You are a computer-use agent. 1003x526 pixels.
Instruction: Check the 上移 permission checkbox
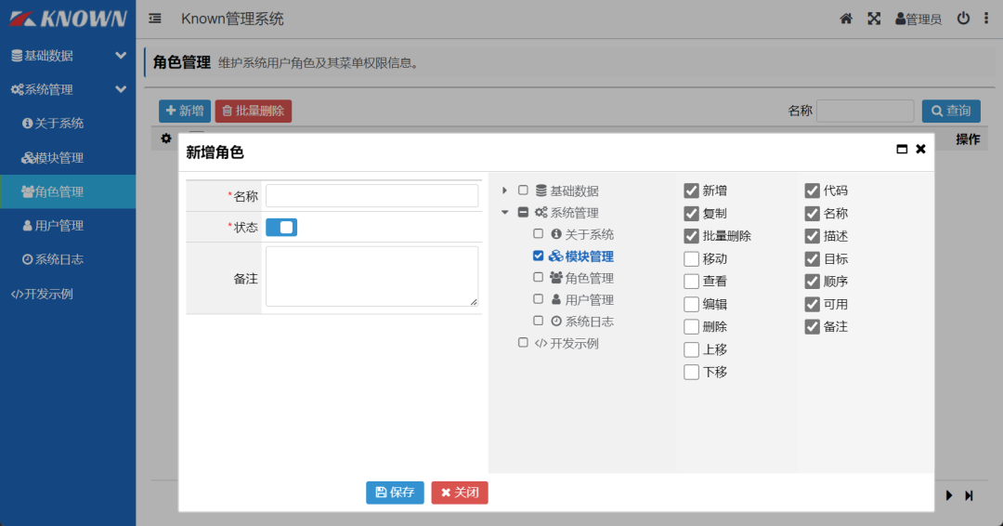[691, 350]
